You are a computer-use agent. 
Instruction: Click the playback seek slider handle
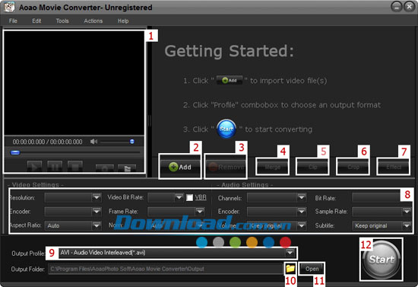click(x=15, y=152)
